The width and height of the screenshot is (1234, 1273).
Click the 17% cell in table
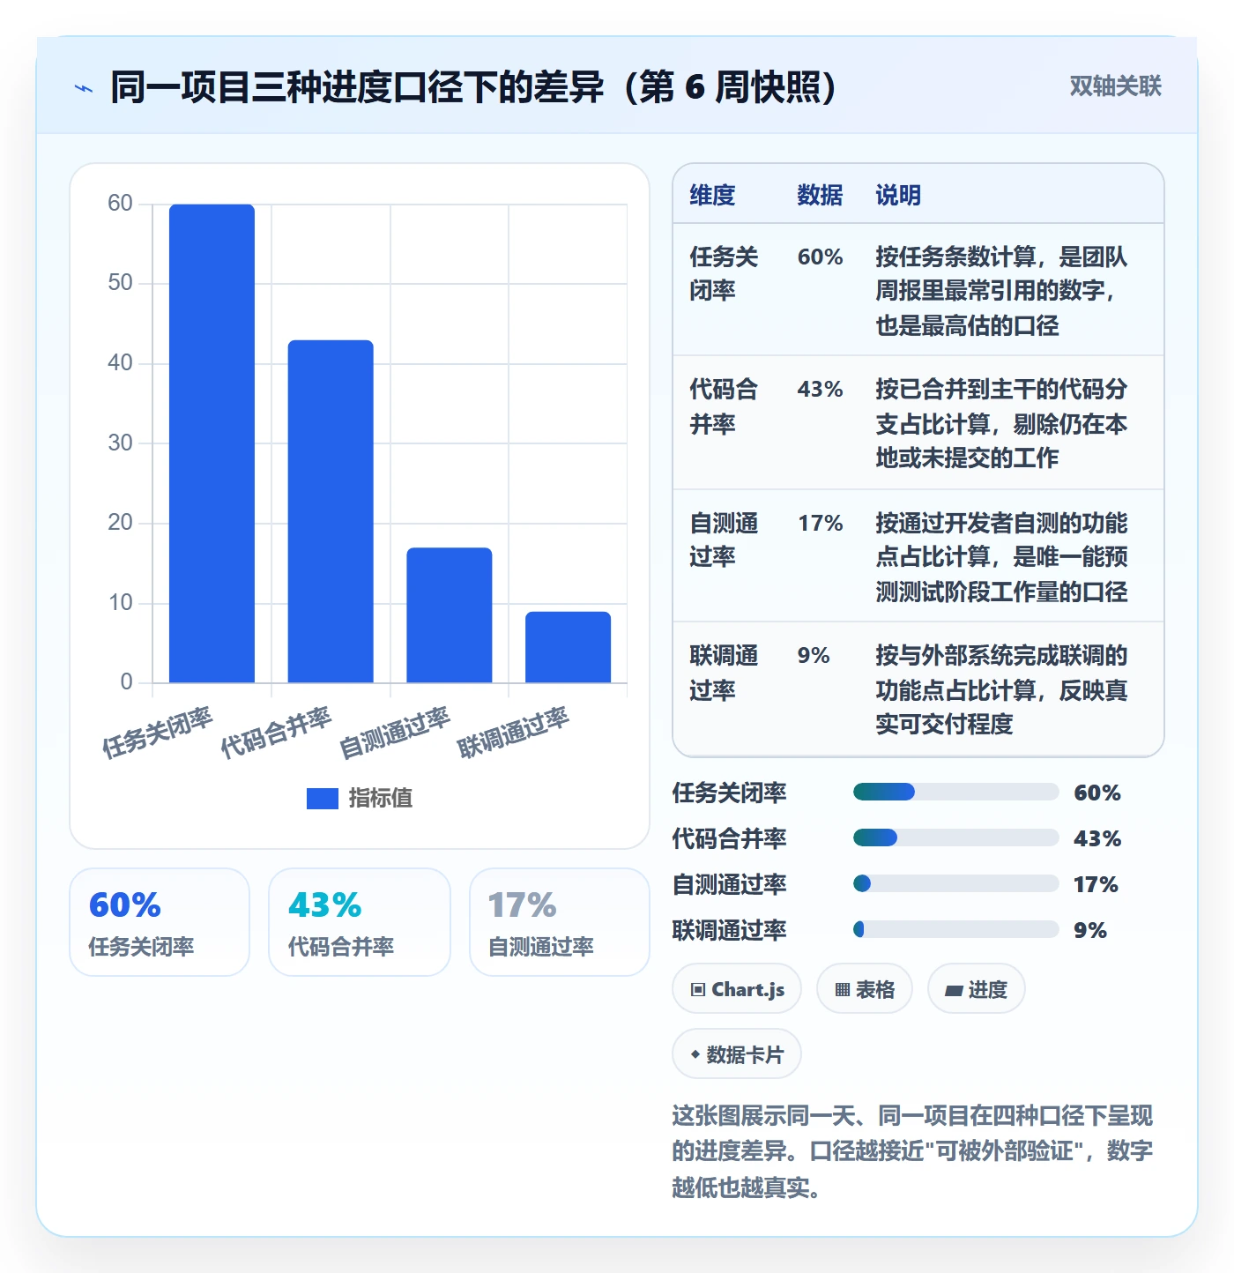tap(820, 523)
